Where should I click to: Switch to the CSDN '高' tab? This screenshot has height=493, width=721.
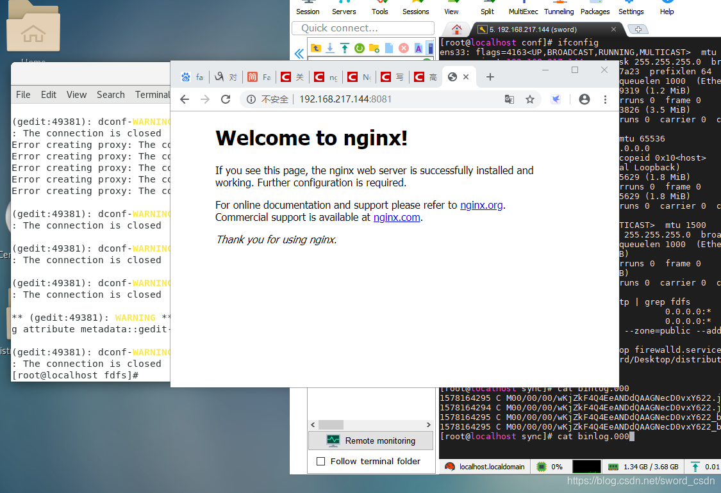point(426,77)
